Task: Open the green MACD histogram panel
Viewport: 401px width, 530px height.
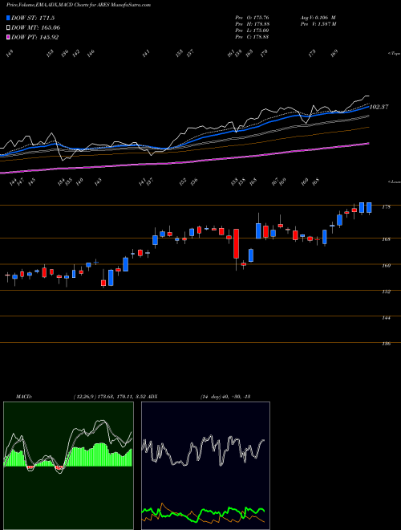Action: click(68, 466)
